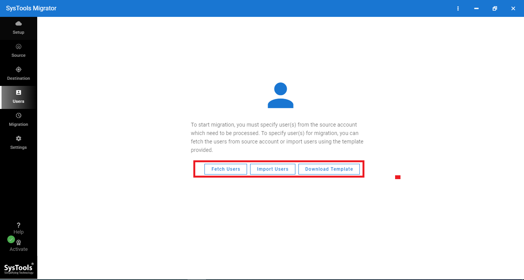Screen dimensions: 524x280
Task: Click the Activate license badge icon
Action: click(18, 242)
